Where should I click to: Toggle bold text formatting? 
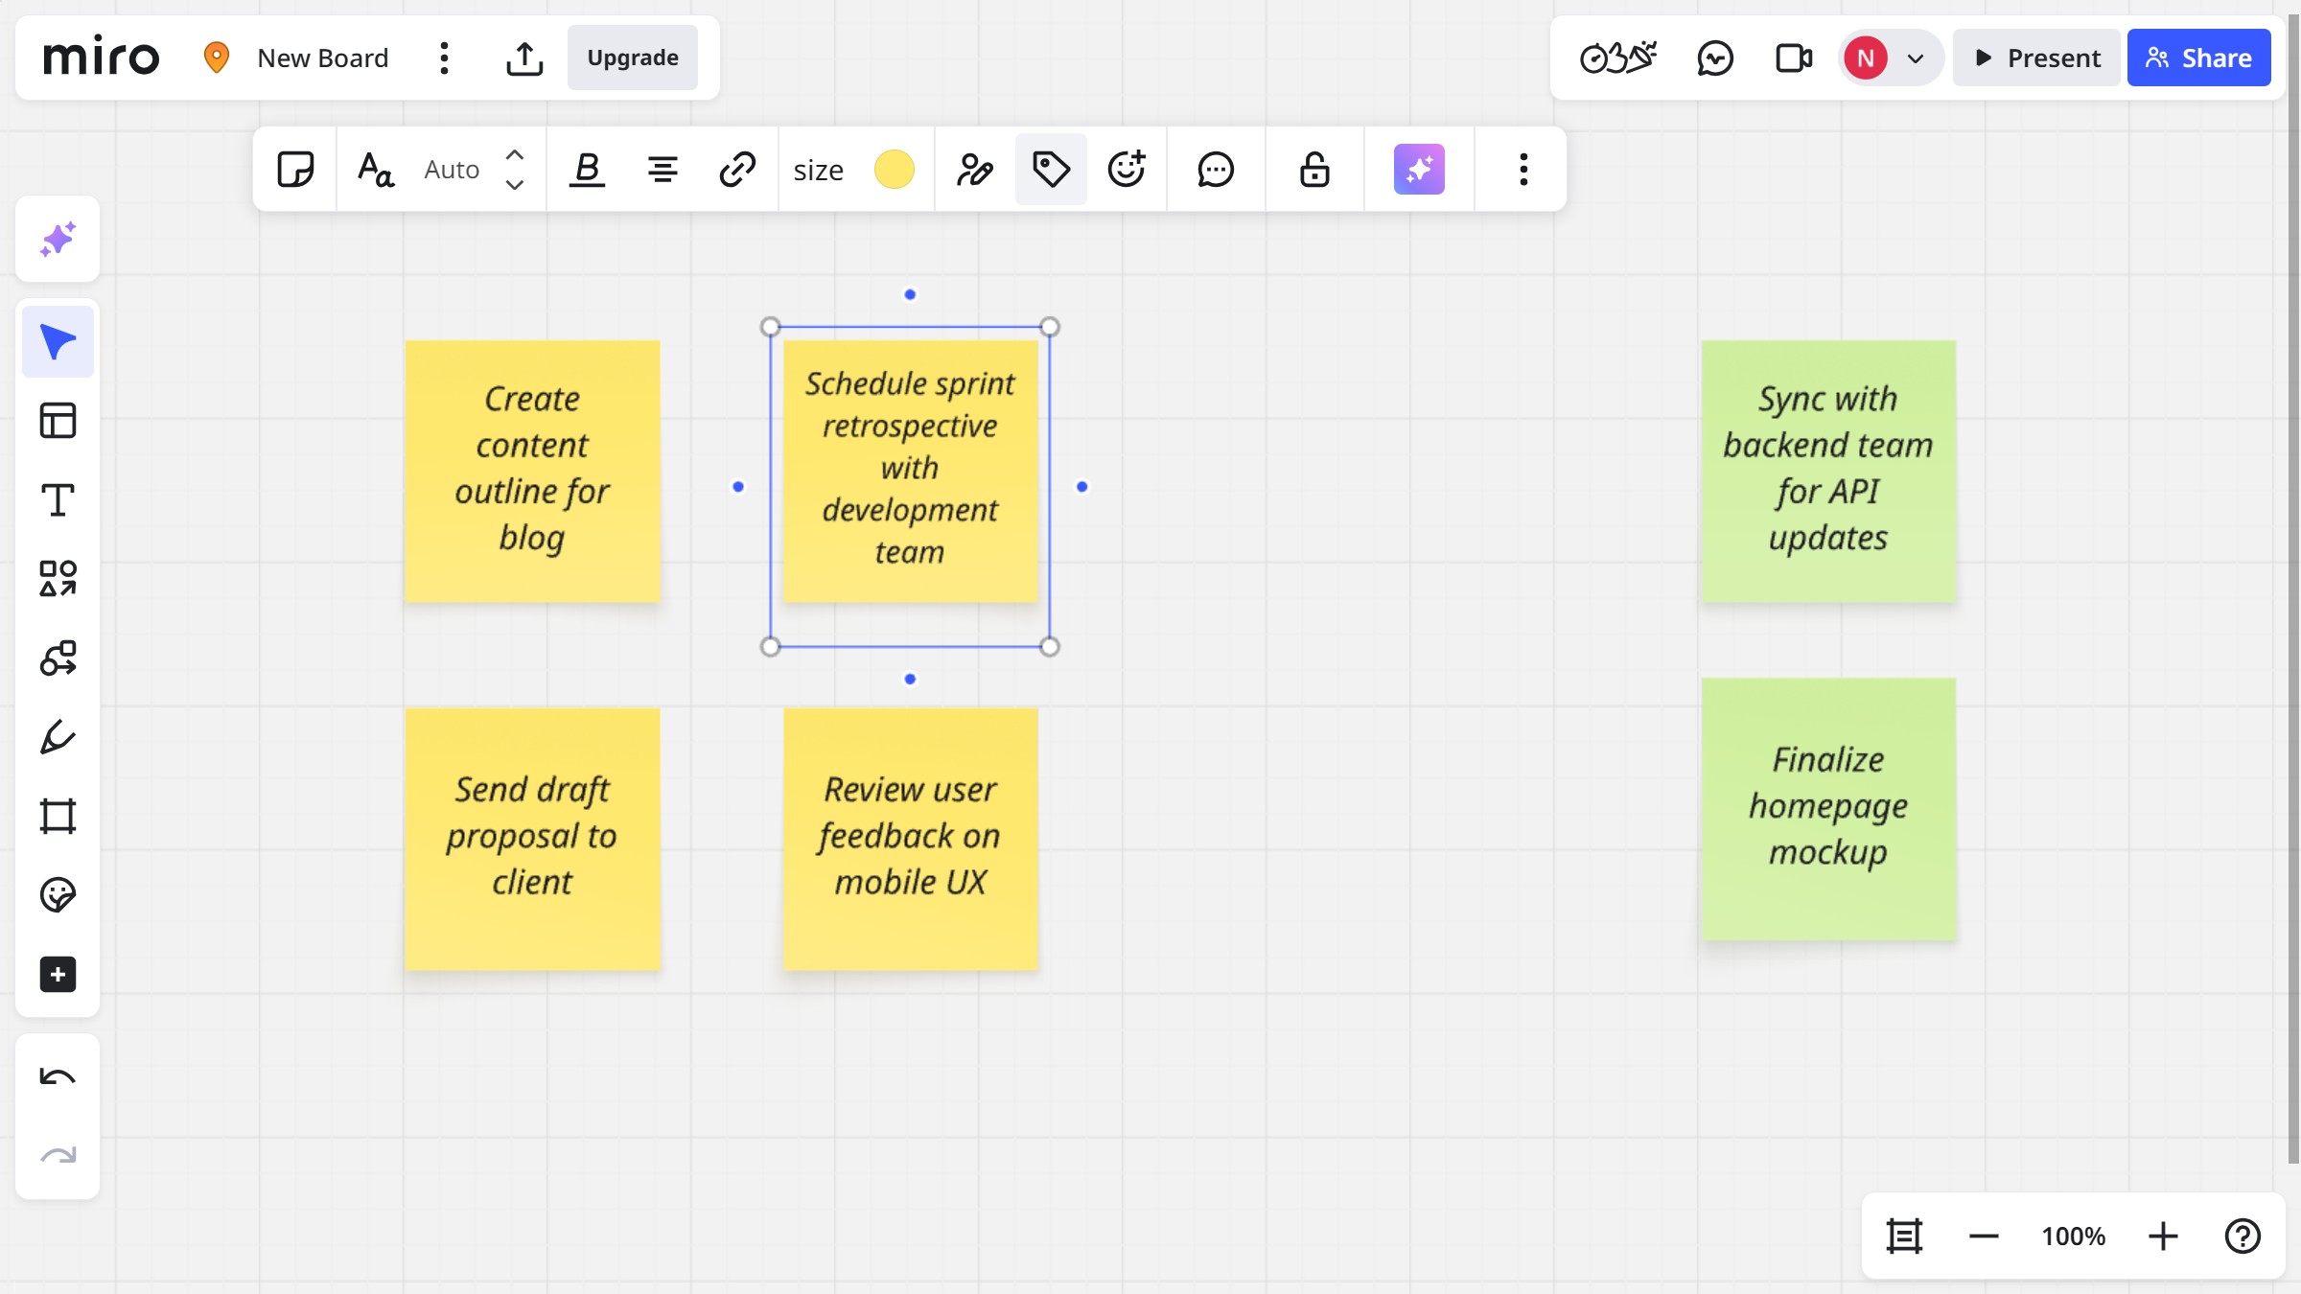point(587,170)
